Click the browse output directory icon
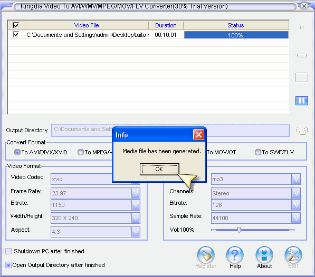Image resolution: width=315 pixels, height=277 pixels. click(x=302, y=131)
